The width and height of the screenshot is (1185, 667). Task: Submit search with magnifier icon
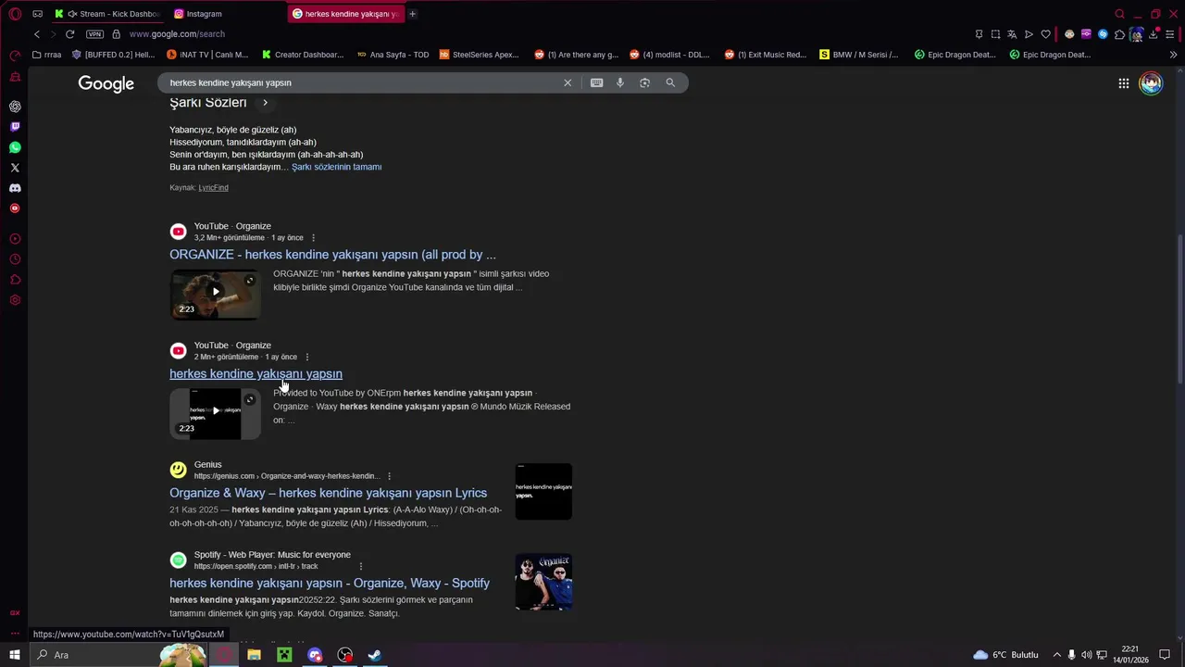(x=670, y=82)
